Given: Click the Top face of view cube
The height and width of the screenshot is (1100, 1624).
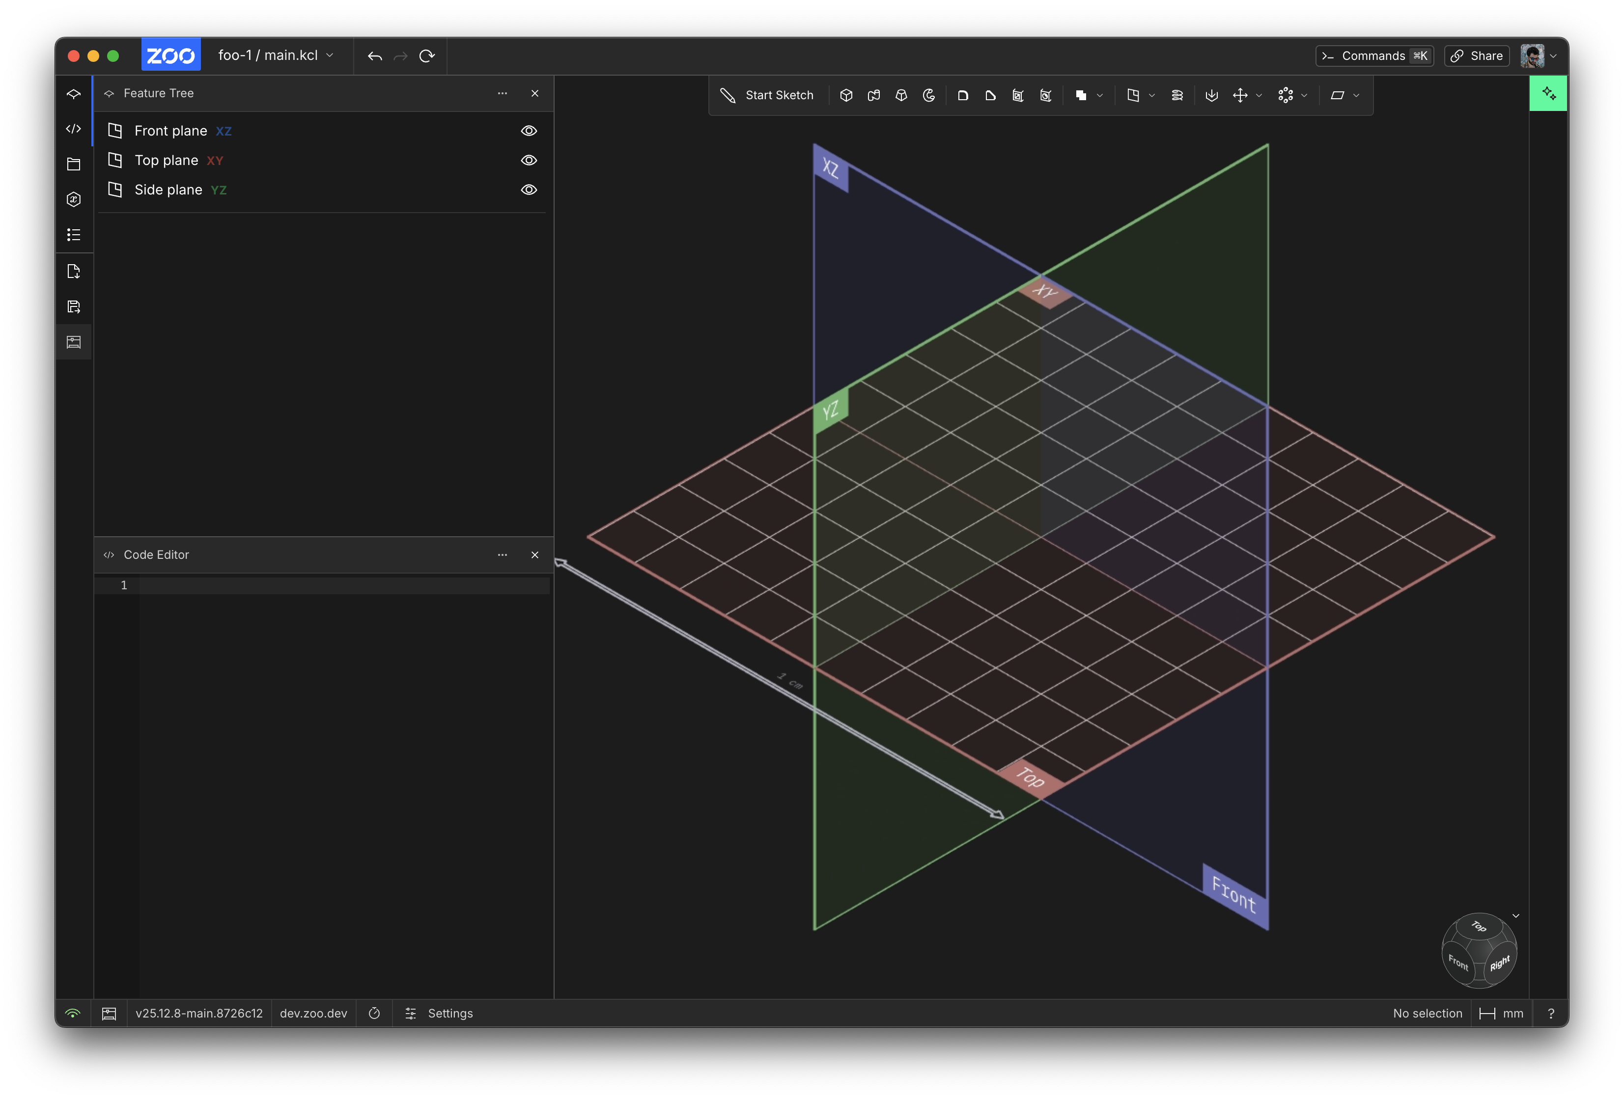Looking at the screenshot, I should pyautogui.click(x=1479, y=926).
